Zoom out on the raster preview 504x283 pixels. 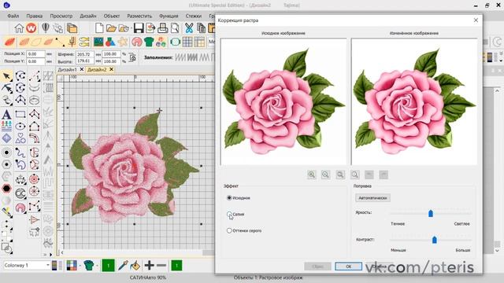click(325, 175)
